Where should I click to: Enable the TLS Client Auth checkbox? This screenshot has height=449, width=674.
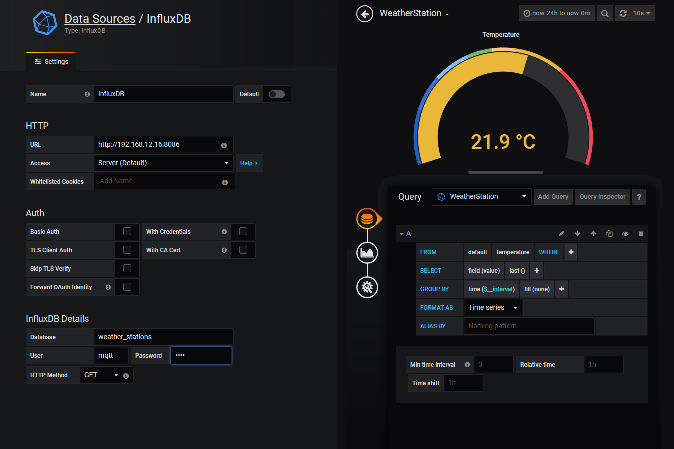click(127, 250)
